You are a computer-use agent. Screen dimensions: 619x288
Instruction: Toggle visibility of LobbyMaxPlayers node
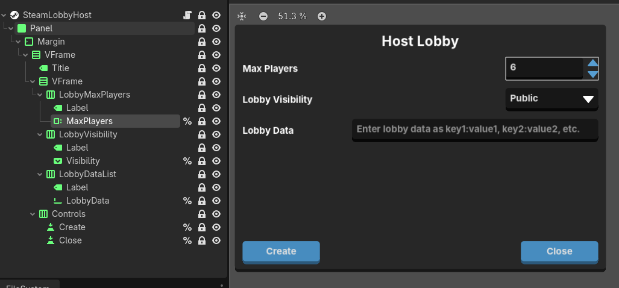point(216,95)
